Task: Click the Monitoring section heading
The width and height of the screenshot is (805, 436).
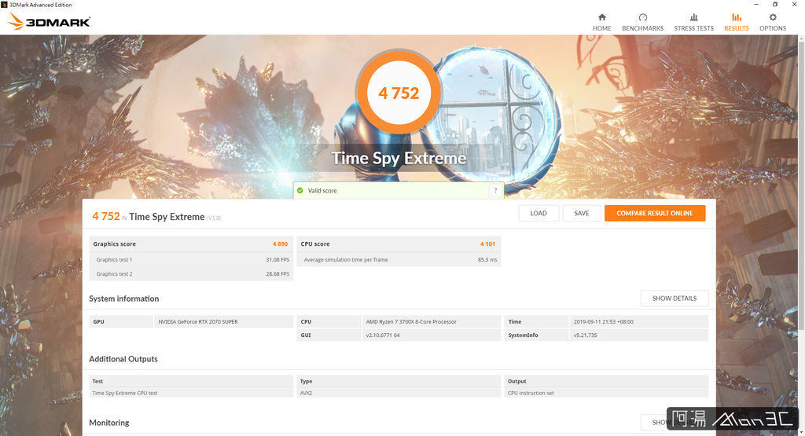Action: point(108,423)
